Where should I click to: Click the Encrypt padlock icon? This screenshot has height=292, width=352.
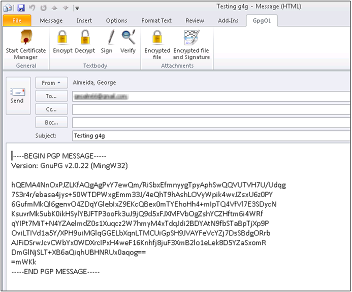pos(62,37)
